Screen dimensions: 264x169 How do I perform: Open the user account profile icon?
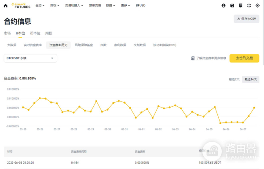pos(224,6)
